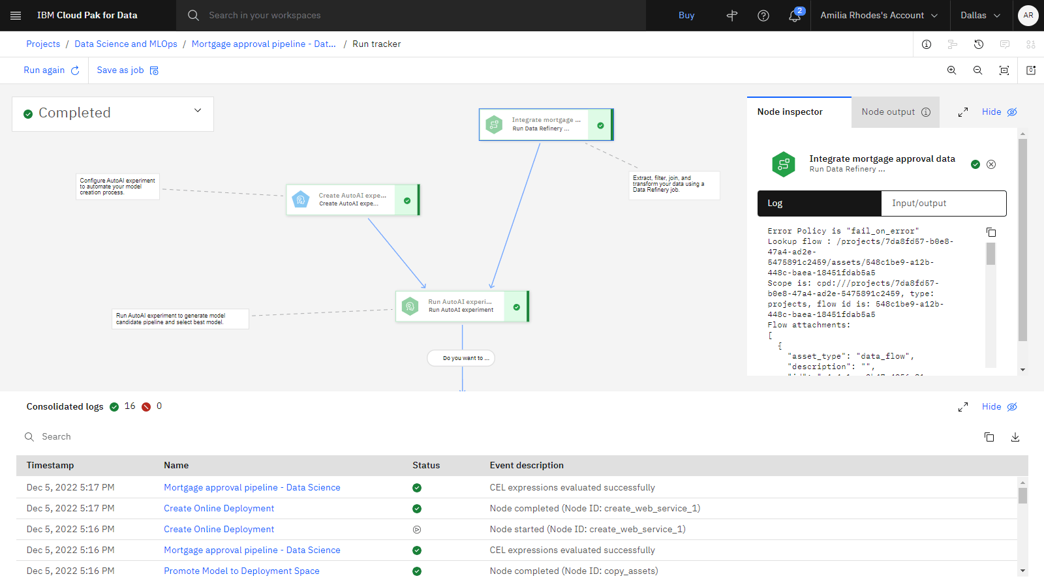Open the quick navigation signpost icon
Image resolution: width=1044 pixels, height=587 pixels.
click(x=732, y=15)
